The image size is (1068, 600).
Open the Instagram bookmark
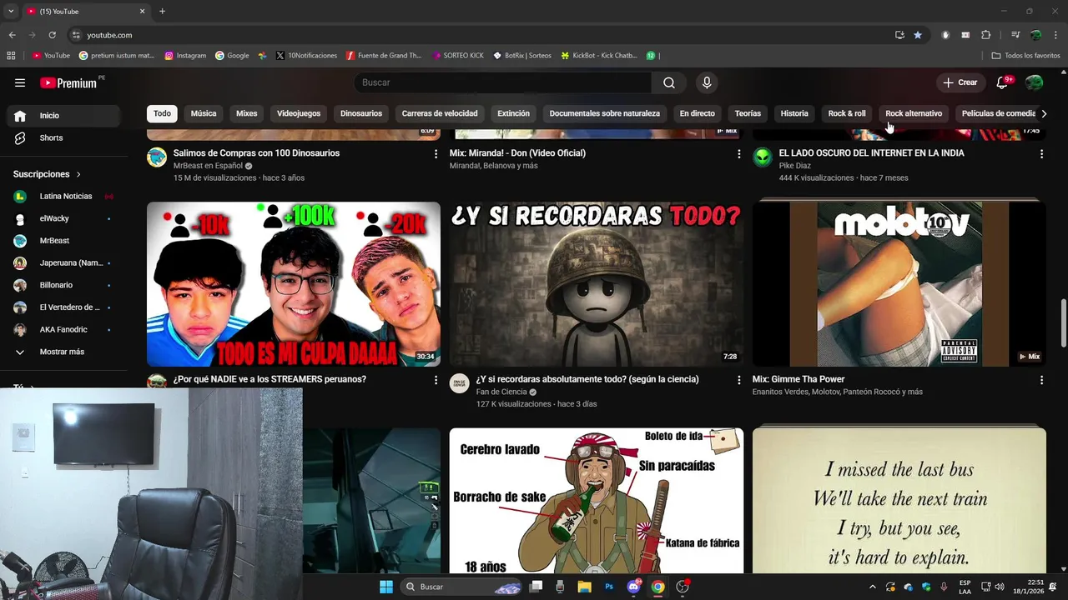[x=185, y=56]
